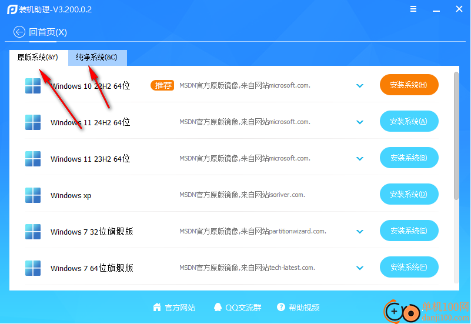Viewport: 471px width, 324px height.
Task: Click the Windows 11 23H2 logo icon
Action: coord(33,159)
